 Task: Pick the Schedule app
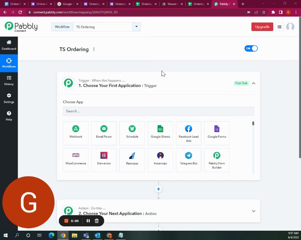[x=132, y=133]
